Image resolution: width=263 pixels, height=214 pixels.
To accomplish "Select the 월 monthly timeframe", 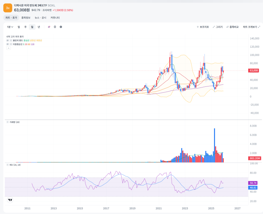I will [32, 27].
